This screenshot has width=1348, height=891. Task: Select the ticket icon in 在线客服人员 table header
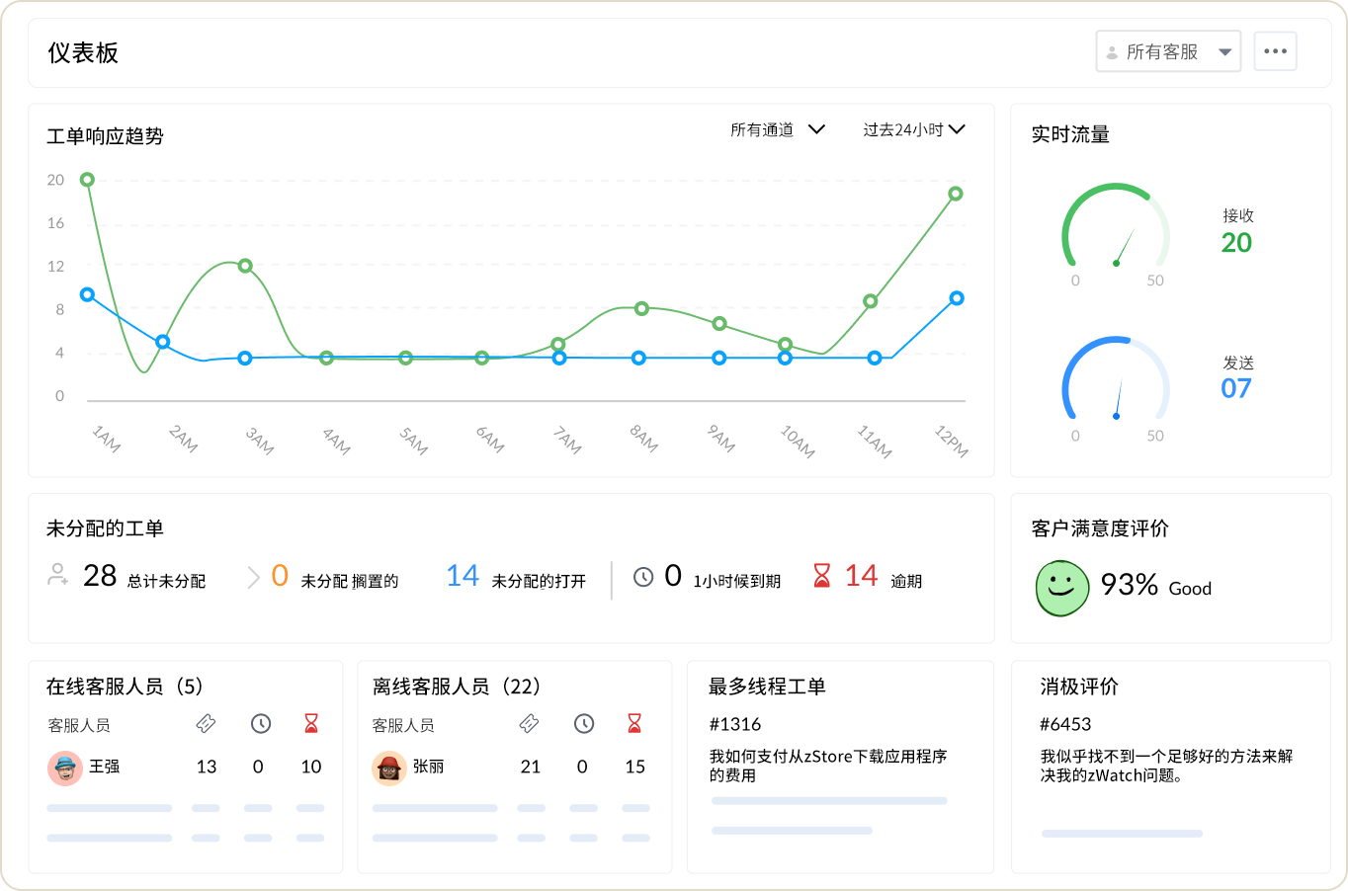pyautogui.click(x=207, y=724)
